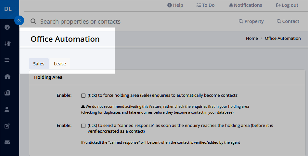Click the edit pencil icon in sidebar
Viewport: 308px width, 156px height.
(x=7, y=126)
